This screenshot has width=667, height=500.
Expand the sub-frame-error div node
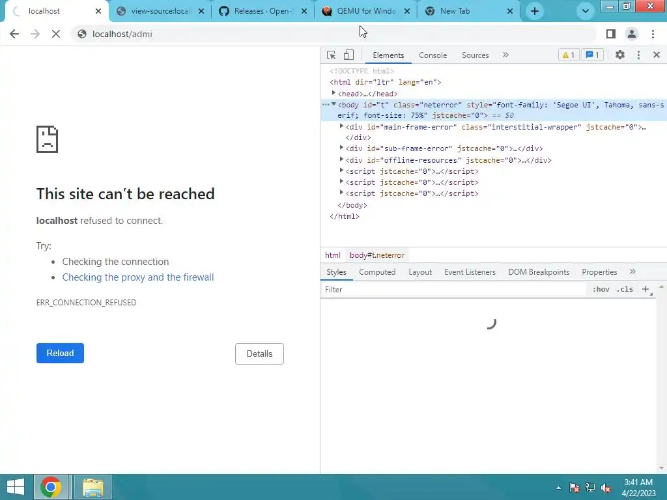pyautogui.click(x=341, y=148)
